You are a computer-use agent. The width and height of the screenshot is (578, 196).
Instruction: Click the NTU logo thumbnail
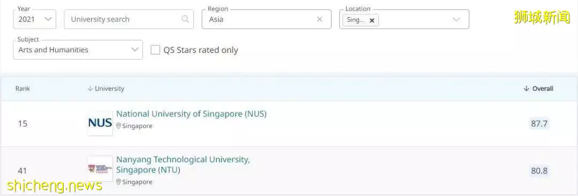(x=100, y=169)
